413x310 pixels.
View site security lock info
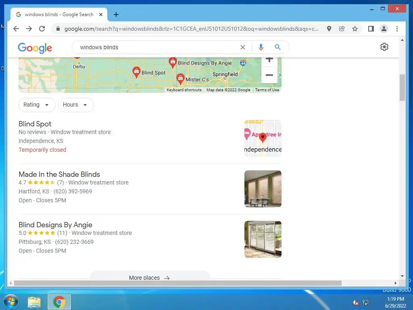58,29
